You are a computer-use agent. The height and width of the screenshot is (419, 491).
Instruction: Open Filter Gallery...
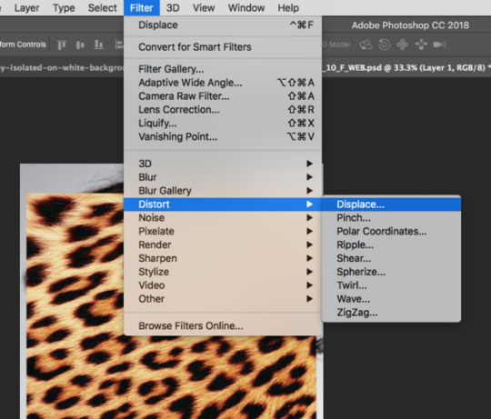223,69
